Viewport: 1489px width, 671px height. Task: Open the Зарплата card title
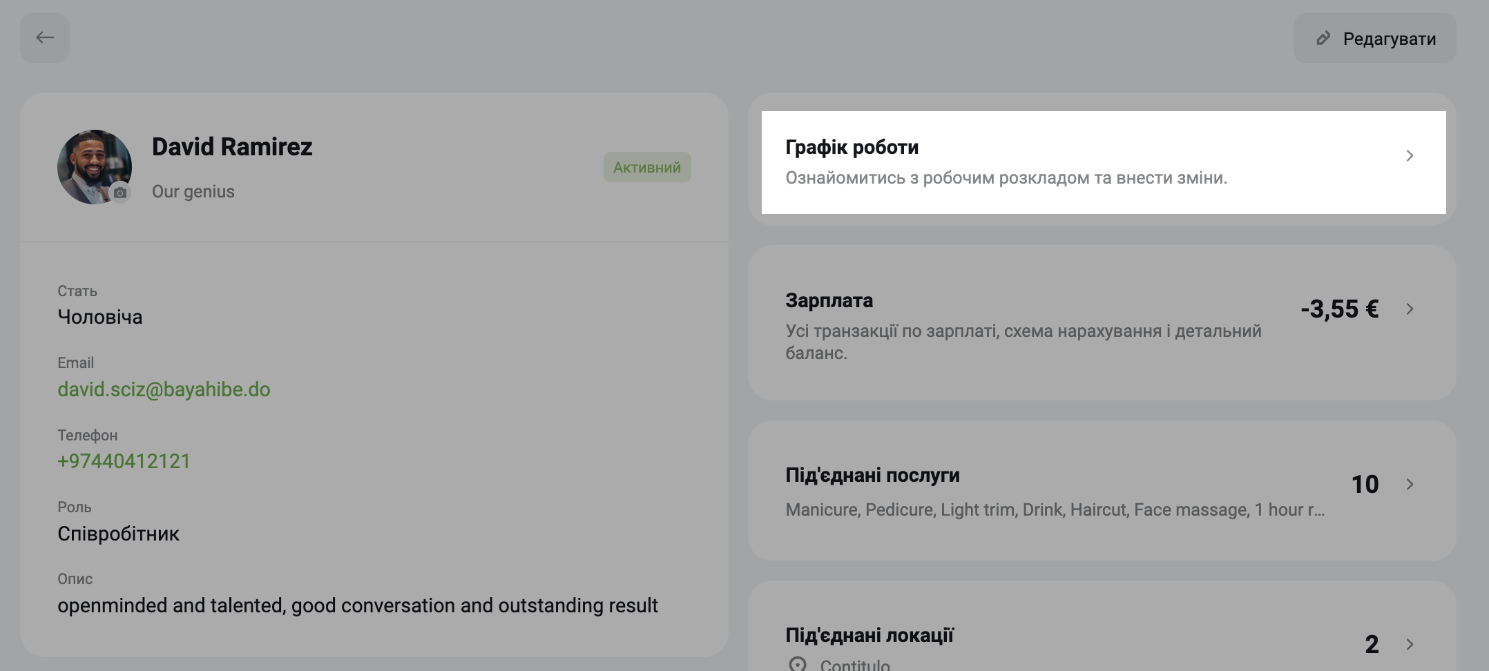click(x=829, y=301)
